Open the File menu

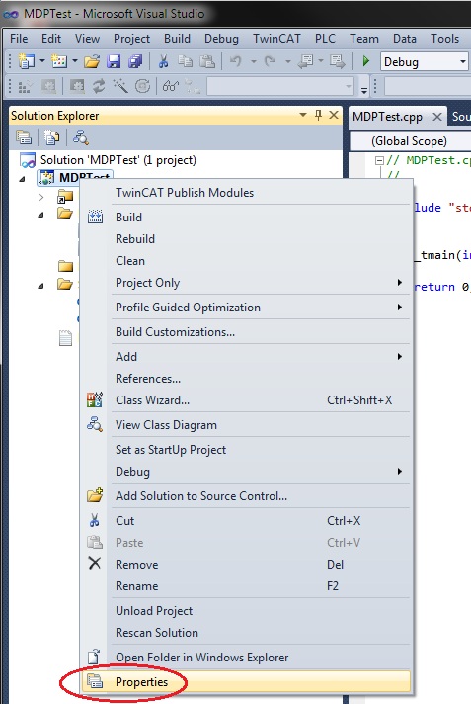click(x=19, y=39)
